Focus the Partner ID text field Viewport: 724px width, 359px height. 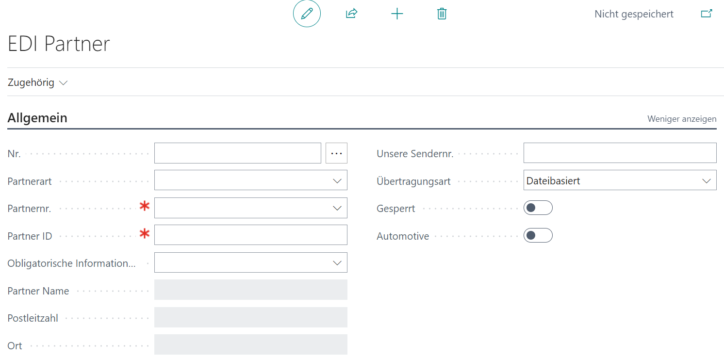(x=250, y=235)
